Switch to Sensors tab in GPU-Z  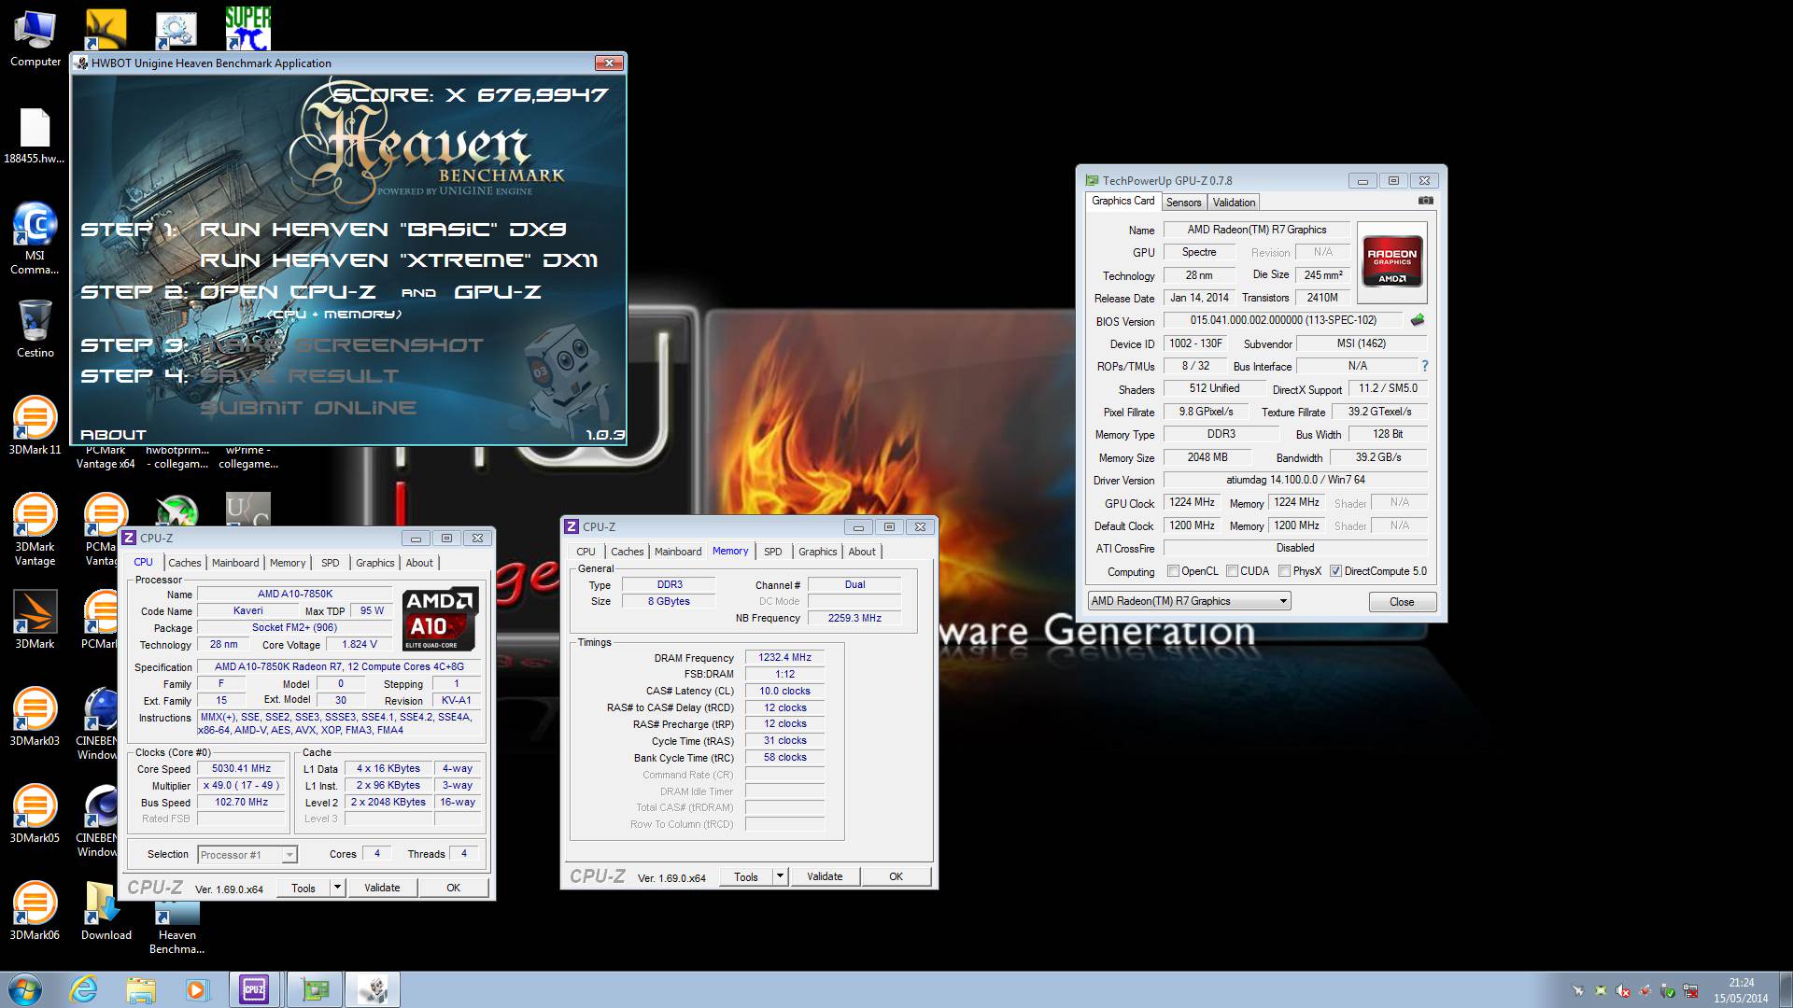1183,203
